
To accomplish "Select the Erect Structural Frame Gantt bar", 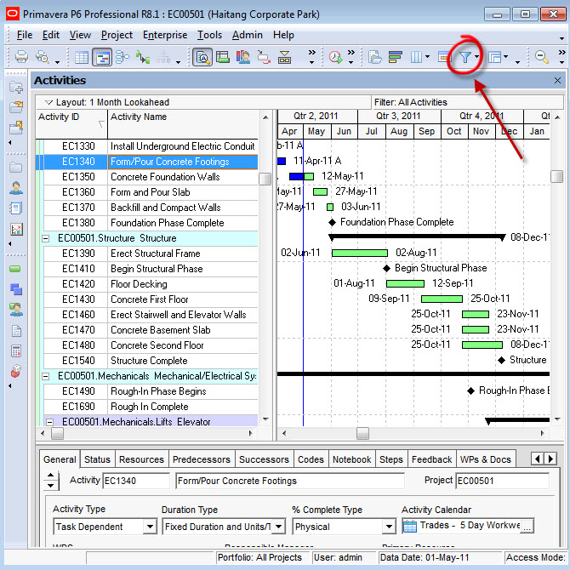I will point(360,253).
